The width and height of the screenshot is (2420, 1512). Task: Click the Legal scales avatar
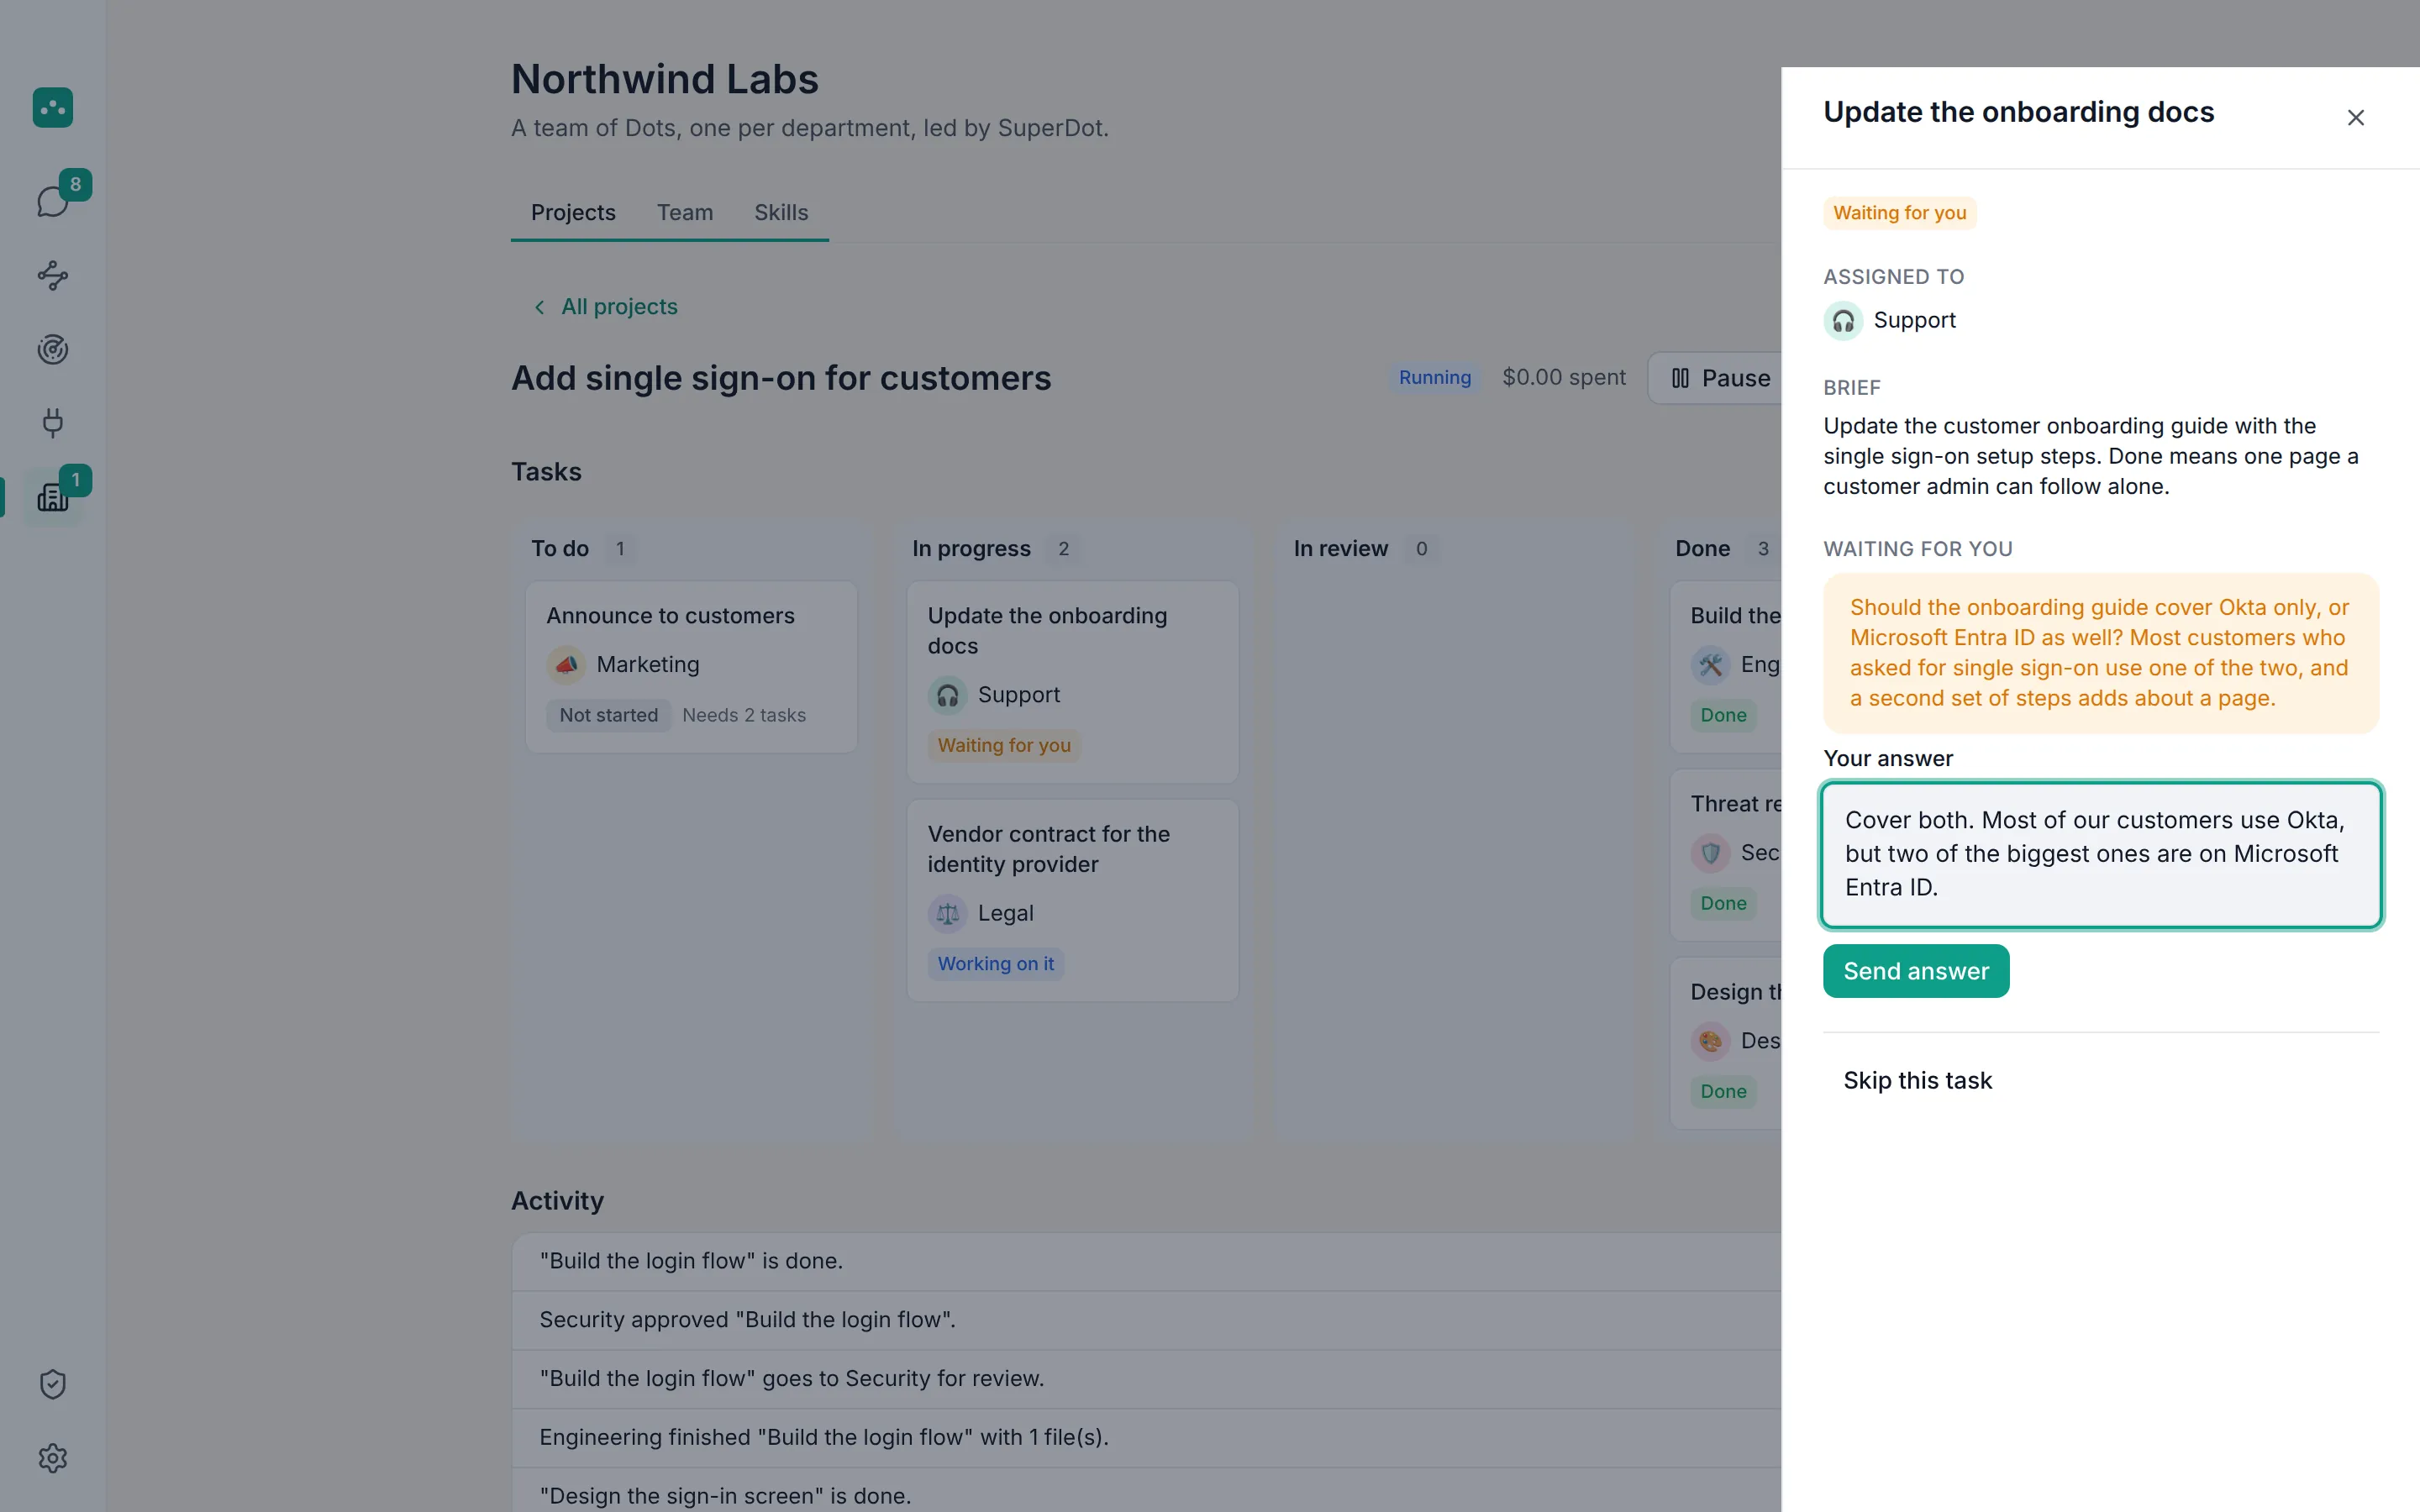(x=947, y=913)
